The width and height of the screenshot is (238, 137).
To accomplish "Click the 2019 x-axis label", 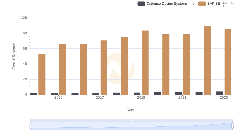I will point(141,97).
